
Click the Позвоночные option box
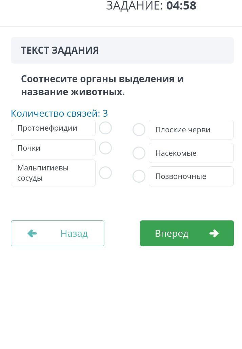point(191,176)
